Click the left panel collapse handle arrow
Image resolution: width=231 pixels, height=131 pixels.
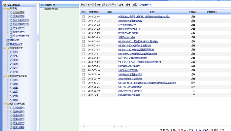pyautogui.click(x=38, y=37)
